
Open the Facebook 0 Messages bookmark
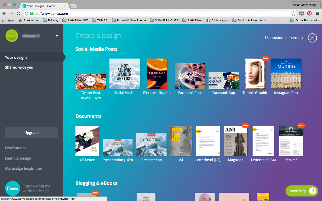(217, 20)
